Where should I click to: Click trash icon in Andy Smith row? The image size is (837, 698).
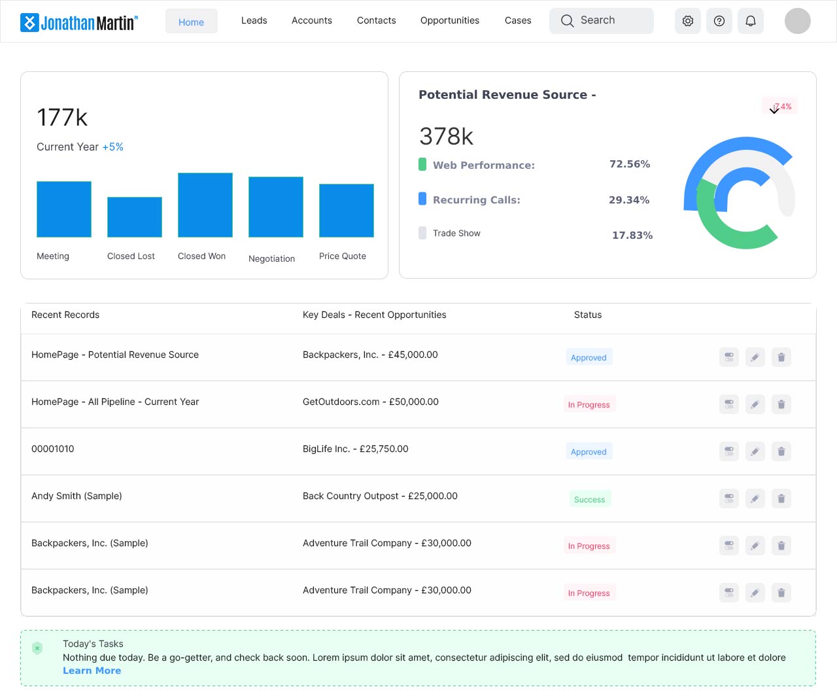point(781,498)
